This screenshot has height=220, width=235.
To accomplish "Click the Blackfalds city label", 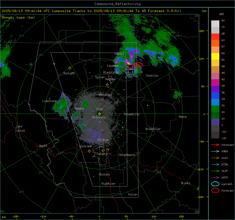I will (x=111, y=72).
